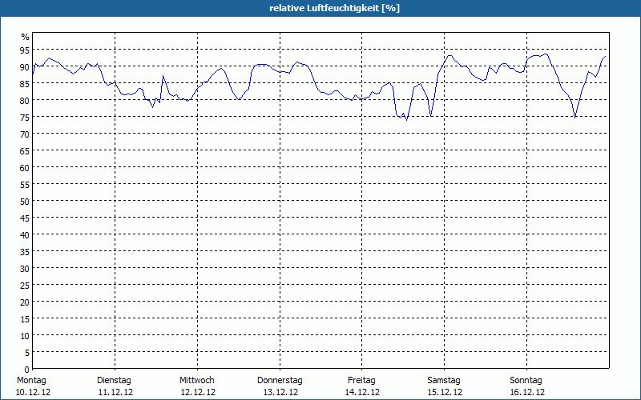Screen dimensions: 641x400
Task: Click the date 15.12.12
Action: click(x=445, y=392)
